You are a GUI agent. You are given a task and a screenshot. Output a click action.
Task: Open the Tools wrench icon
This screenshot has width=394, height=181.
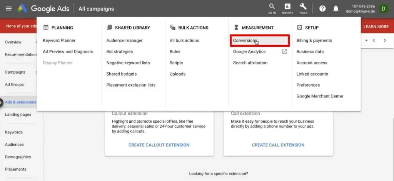click(303, 9)
